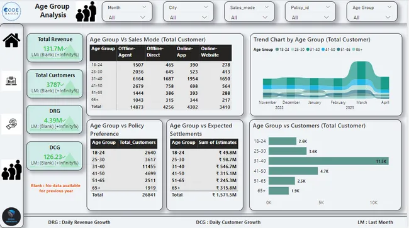Click Age Group Vs Sales Mode title
409x228 pixels.
pyautogui.click(x=148, y=40)
